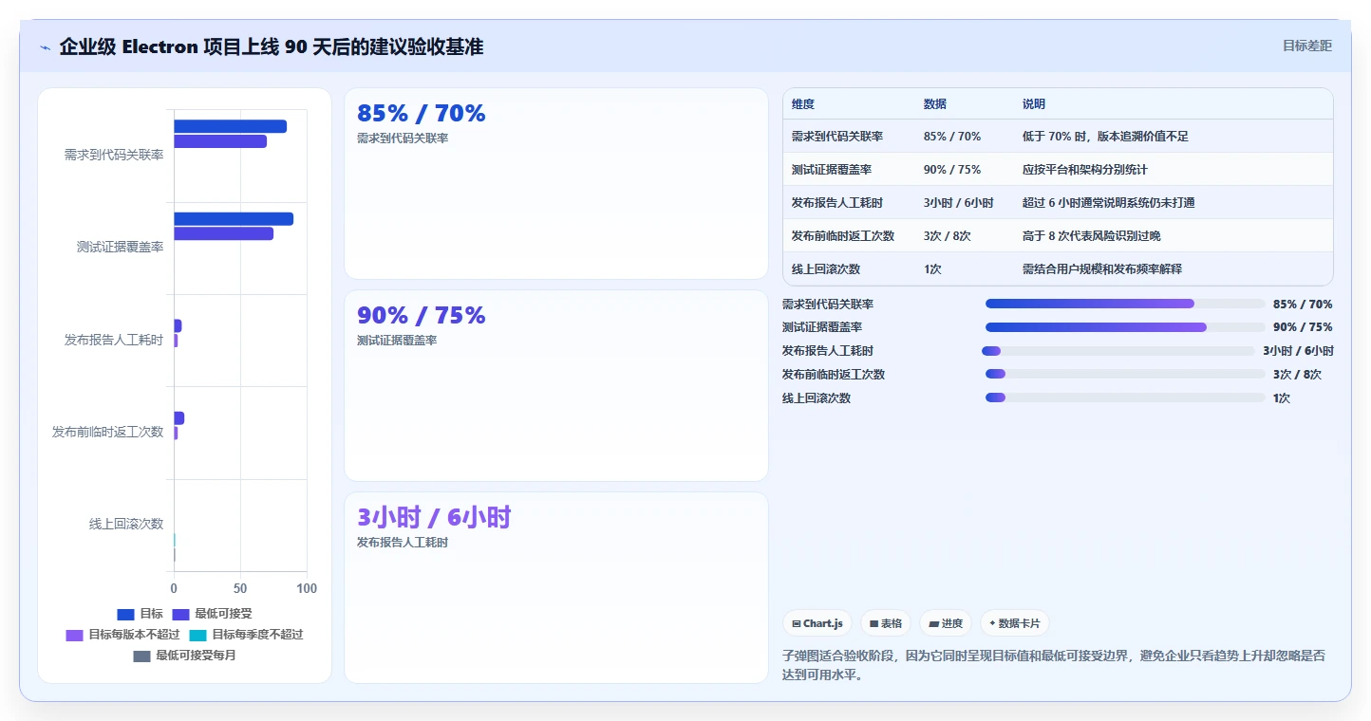
Task: Open the 90% / 75% data card
Action: [x=556, y=386]
